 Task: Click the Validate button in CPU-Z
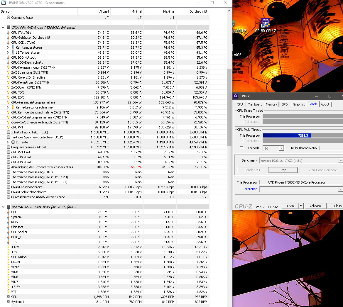pyautogui.click(x=315, y=206)
